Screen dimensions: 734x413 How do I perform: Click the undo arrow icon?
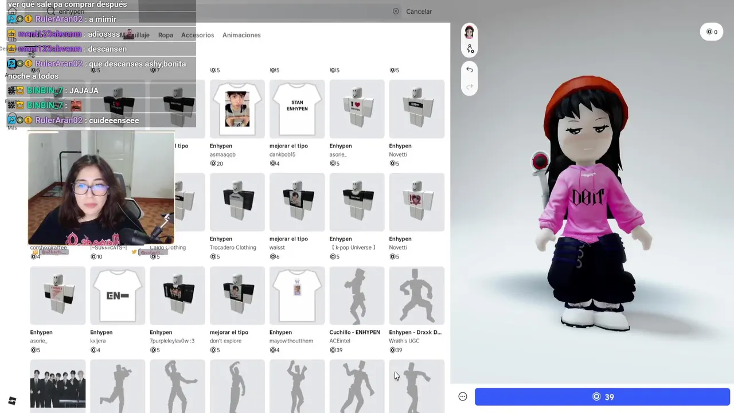point(470,69)
